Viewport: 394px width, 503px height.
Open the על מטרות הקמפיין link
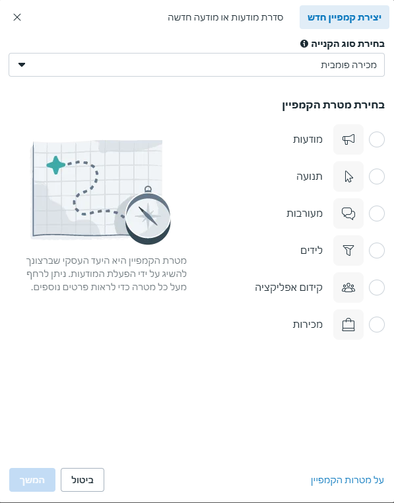[347, 481]
